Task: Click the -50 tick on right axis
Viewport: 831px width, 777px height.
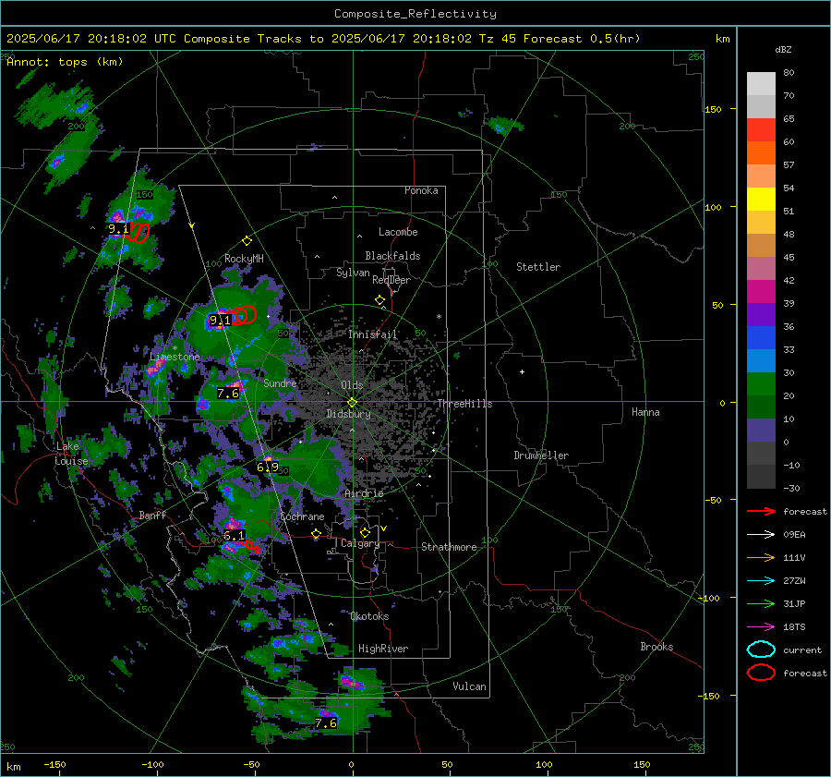Action: 715,500
